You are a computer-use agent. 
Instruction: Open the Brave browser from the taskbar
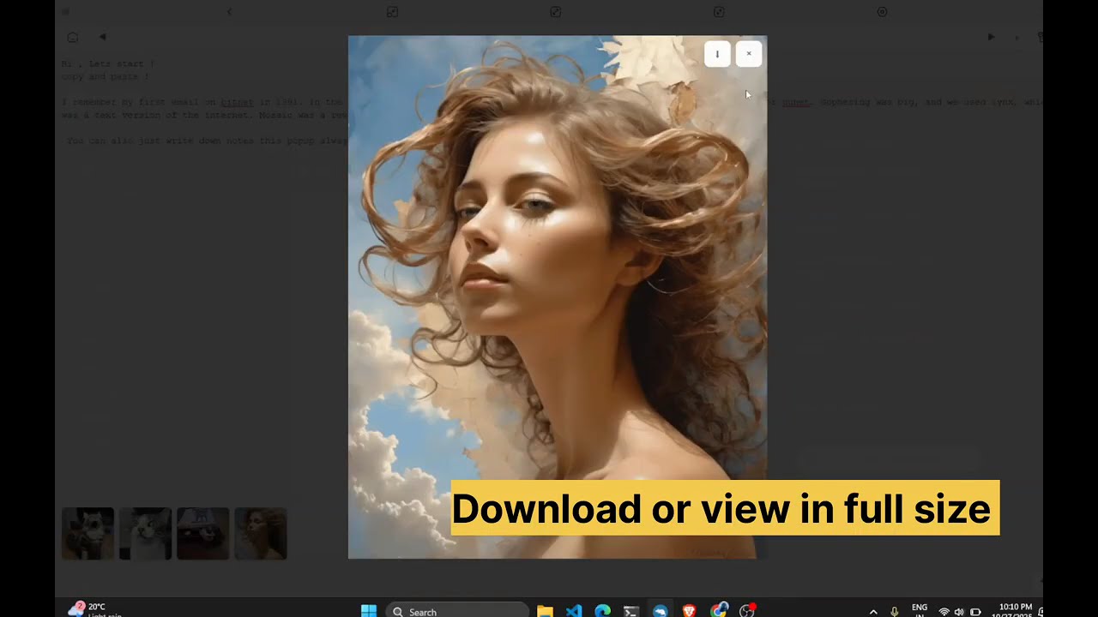[x=689, y=611]
